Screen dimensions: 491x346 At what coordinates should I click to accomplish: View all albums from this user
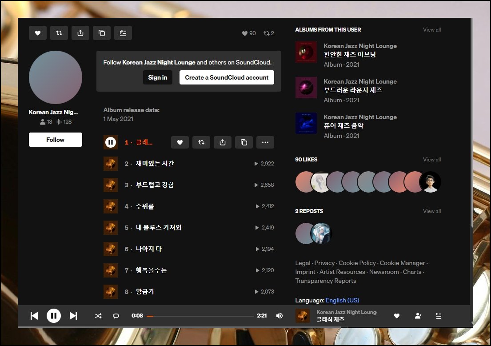[432, 30]
